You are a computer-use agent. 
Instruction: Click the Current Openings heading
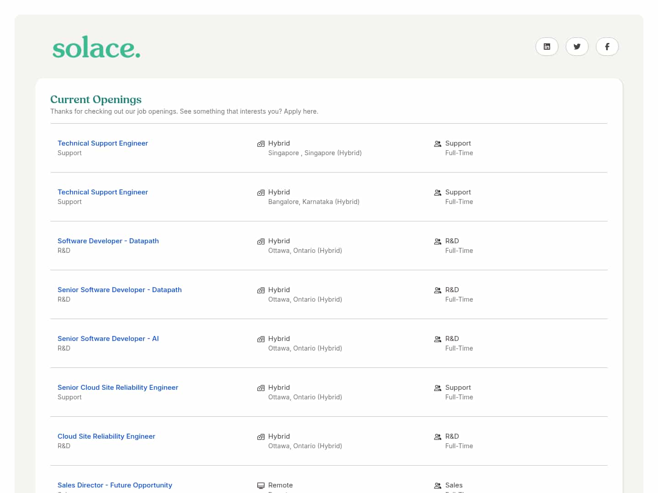tap(96, 99)
